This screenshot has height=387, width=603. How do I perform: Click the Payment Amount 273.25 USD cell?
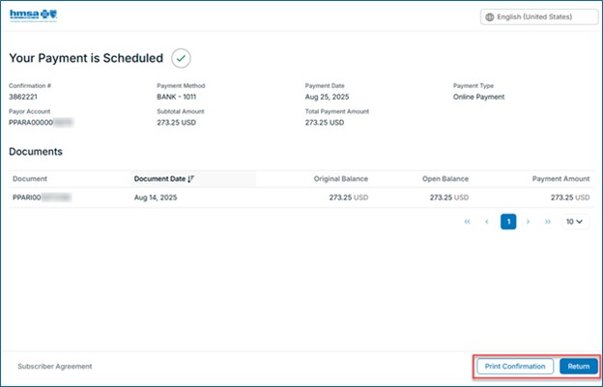coord(570,197)
